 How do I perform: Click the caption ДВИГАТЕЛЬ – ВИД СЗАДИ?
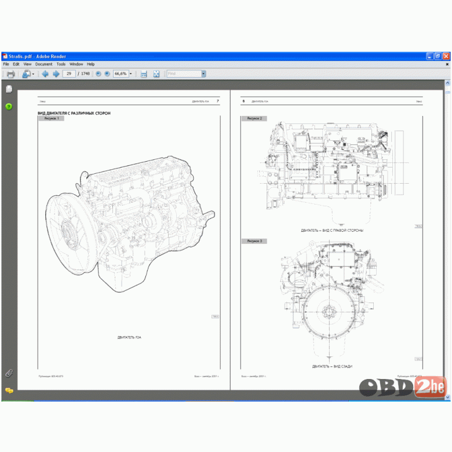tap(332, 366)
